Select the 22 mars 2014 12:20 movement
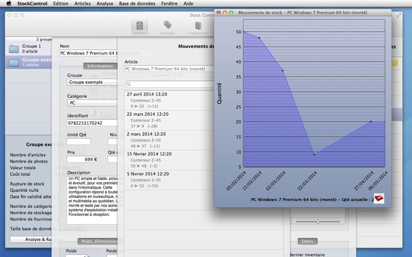 [x=169, y=120]
